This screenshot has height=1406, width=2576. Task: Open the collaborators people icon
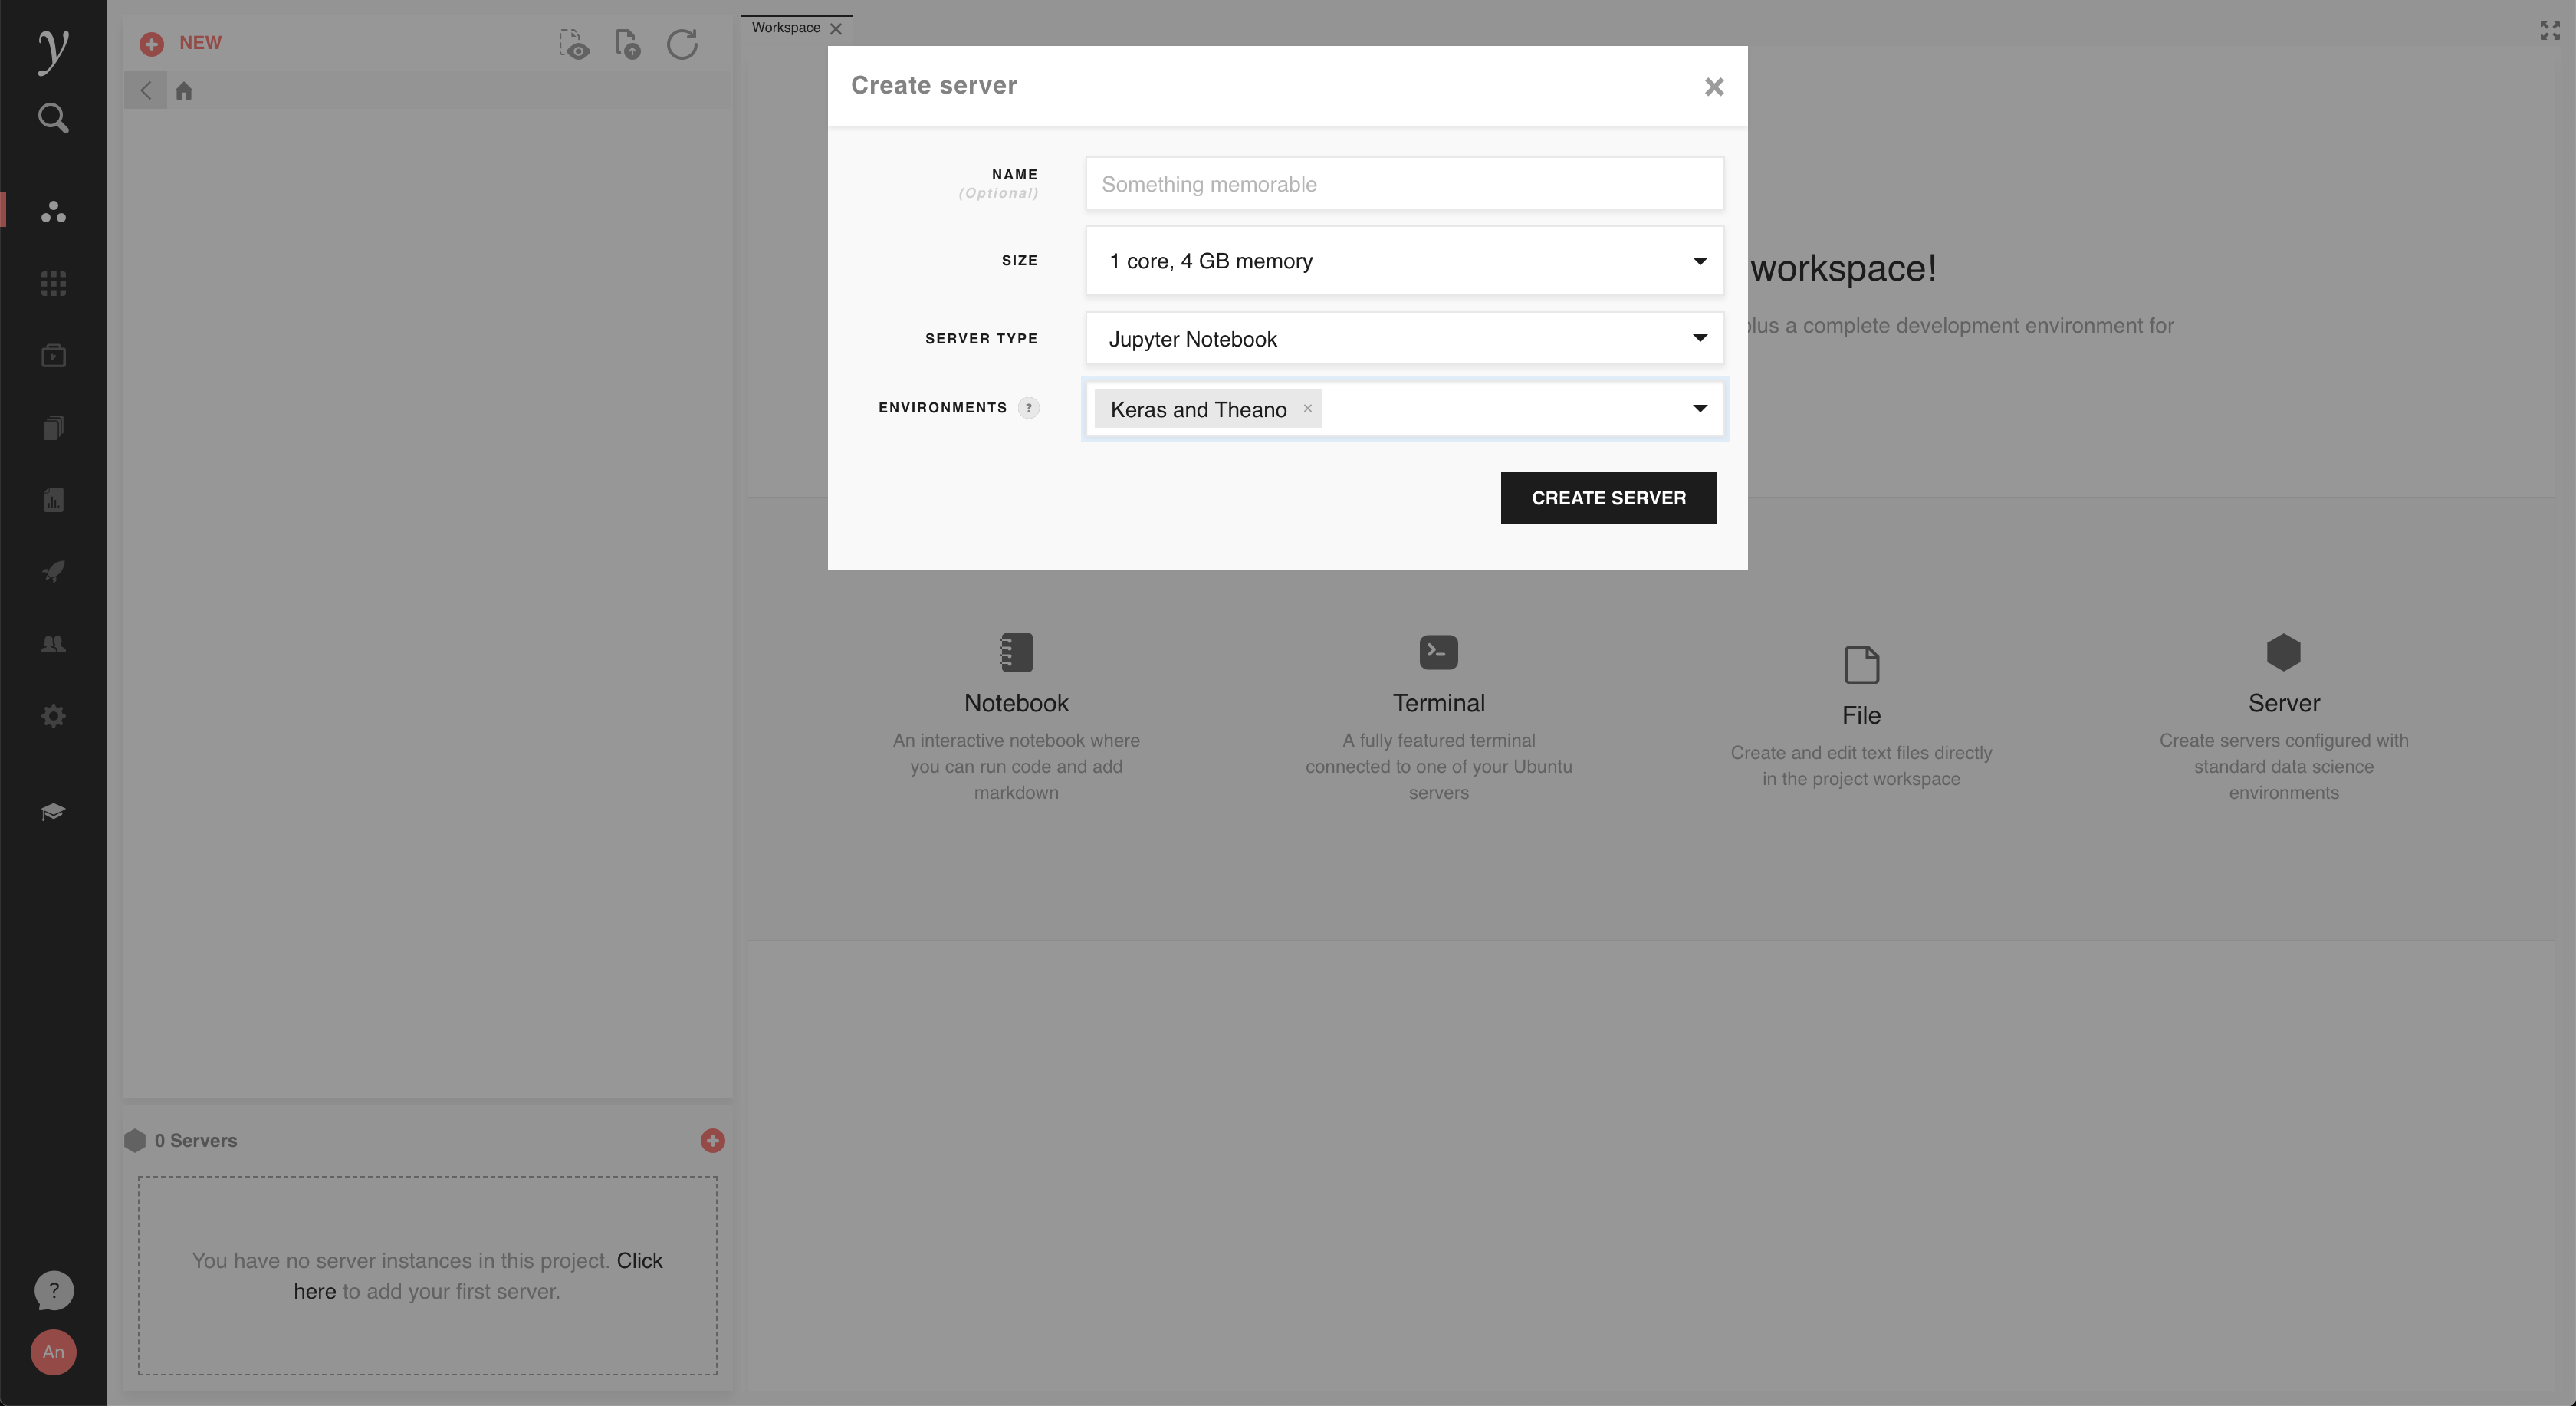[53, 644]
